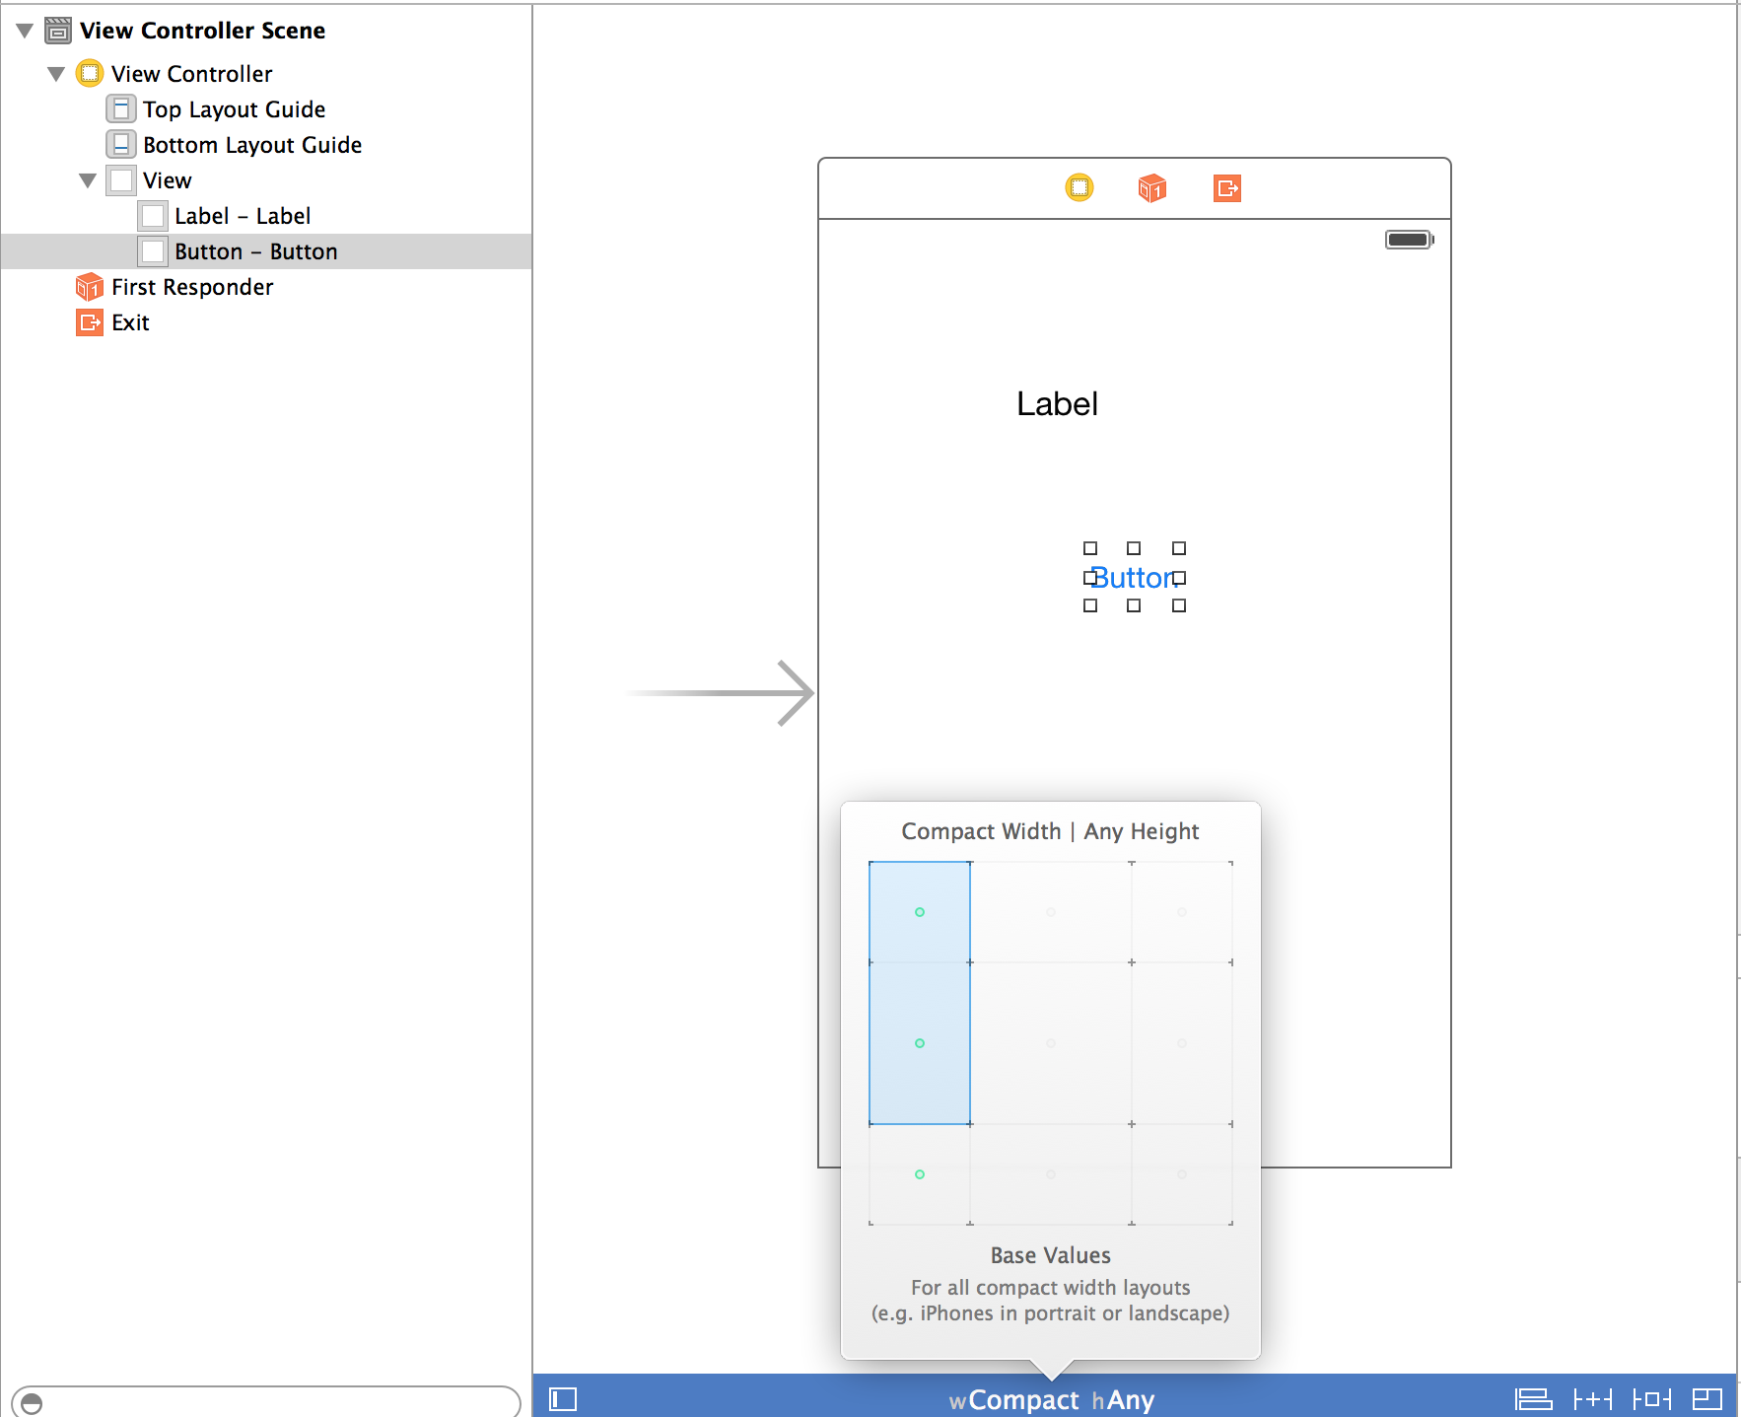
Task: Select top-left compact width size class cell
Action: click(920, 912)
